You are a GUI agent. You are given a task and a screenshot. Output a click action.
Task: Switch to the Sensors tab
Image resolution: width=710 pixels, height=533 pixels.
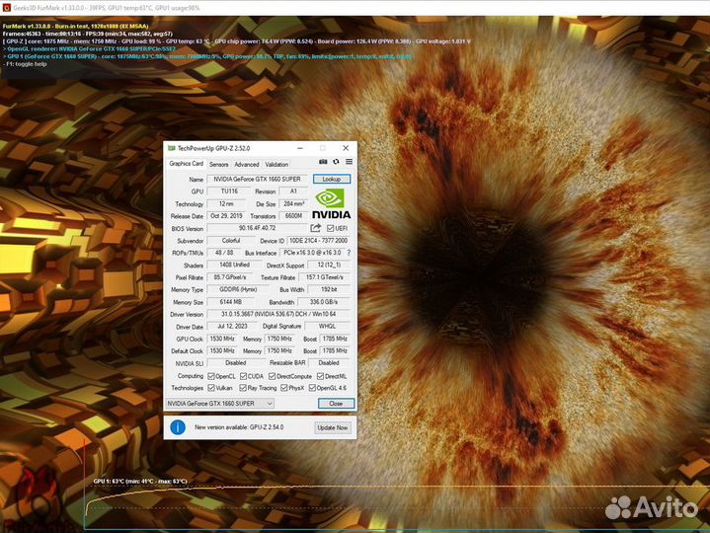click(219, 164)
